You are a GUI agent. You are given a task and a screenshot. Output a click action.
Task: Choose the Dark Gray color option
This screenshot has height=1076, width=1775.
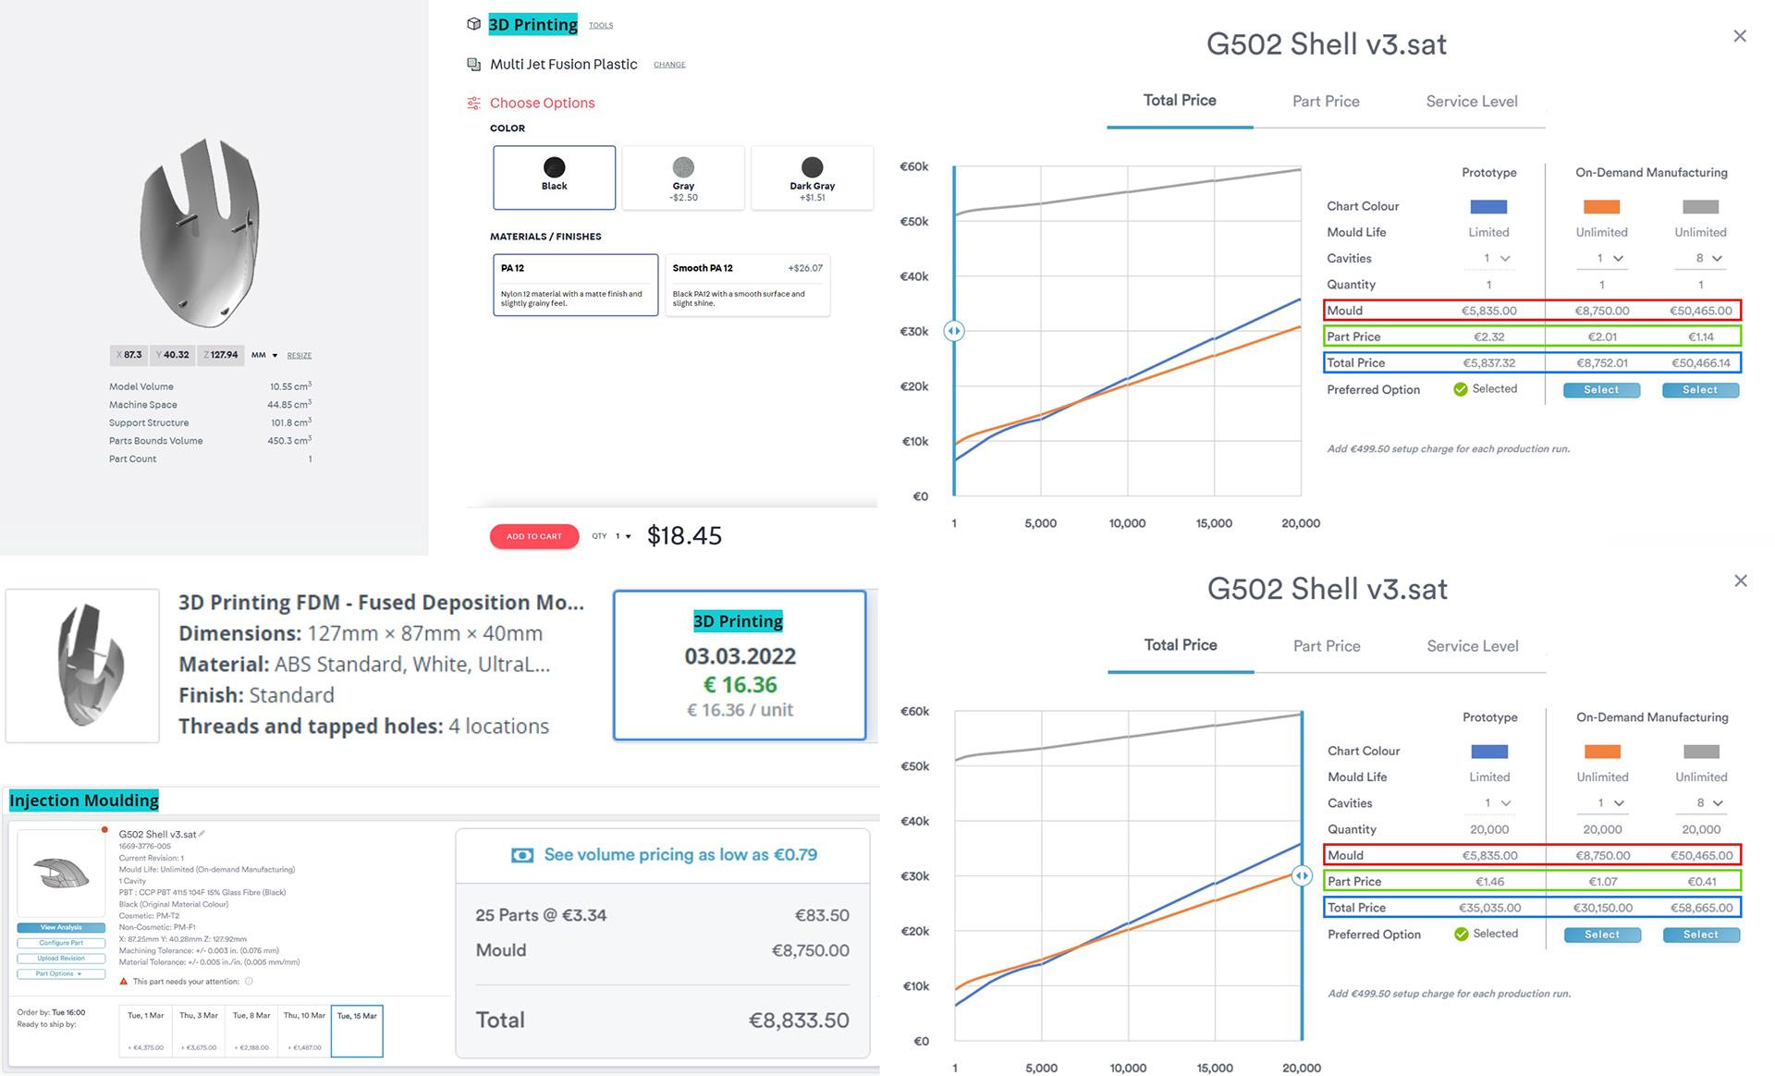click(x=812, y=177)
